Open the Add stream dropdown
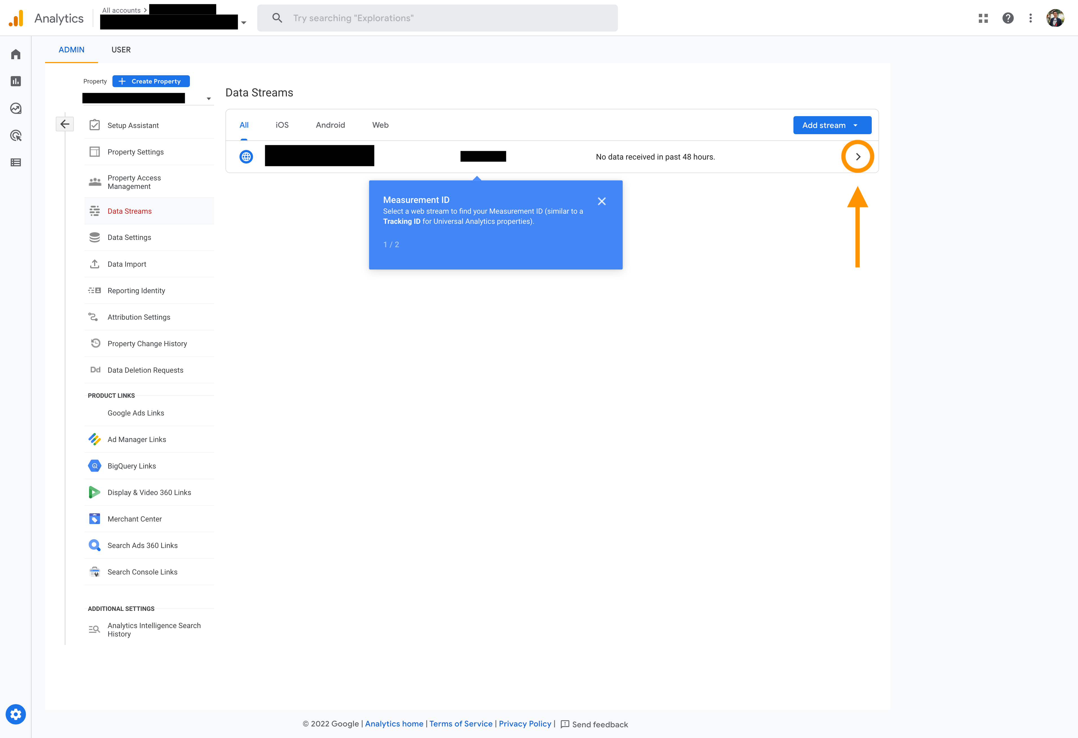Screen dimensions: 1078x738 [x=832, y=125]
